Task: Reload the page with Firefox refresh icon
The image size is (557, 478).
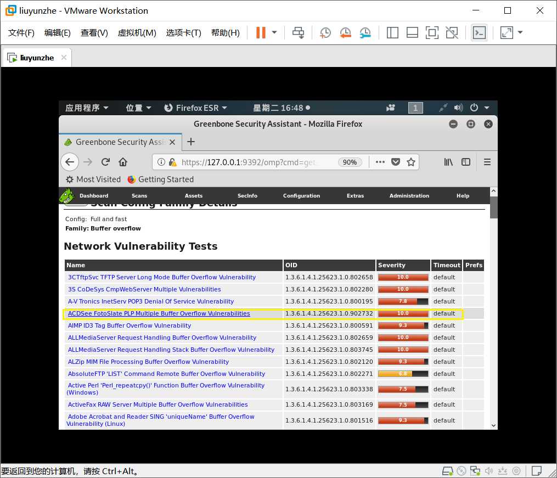Action: point(105,162)
